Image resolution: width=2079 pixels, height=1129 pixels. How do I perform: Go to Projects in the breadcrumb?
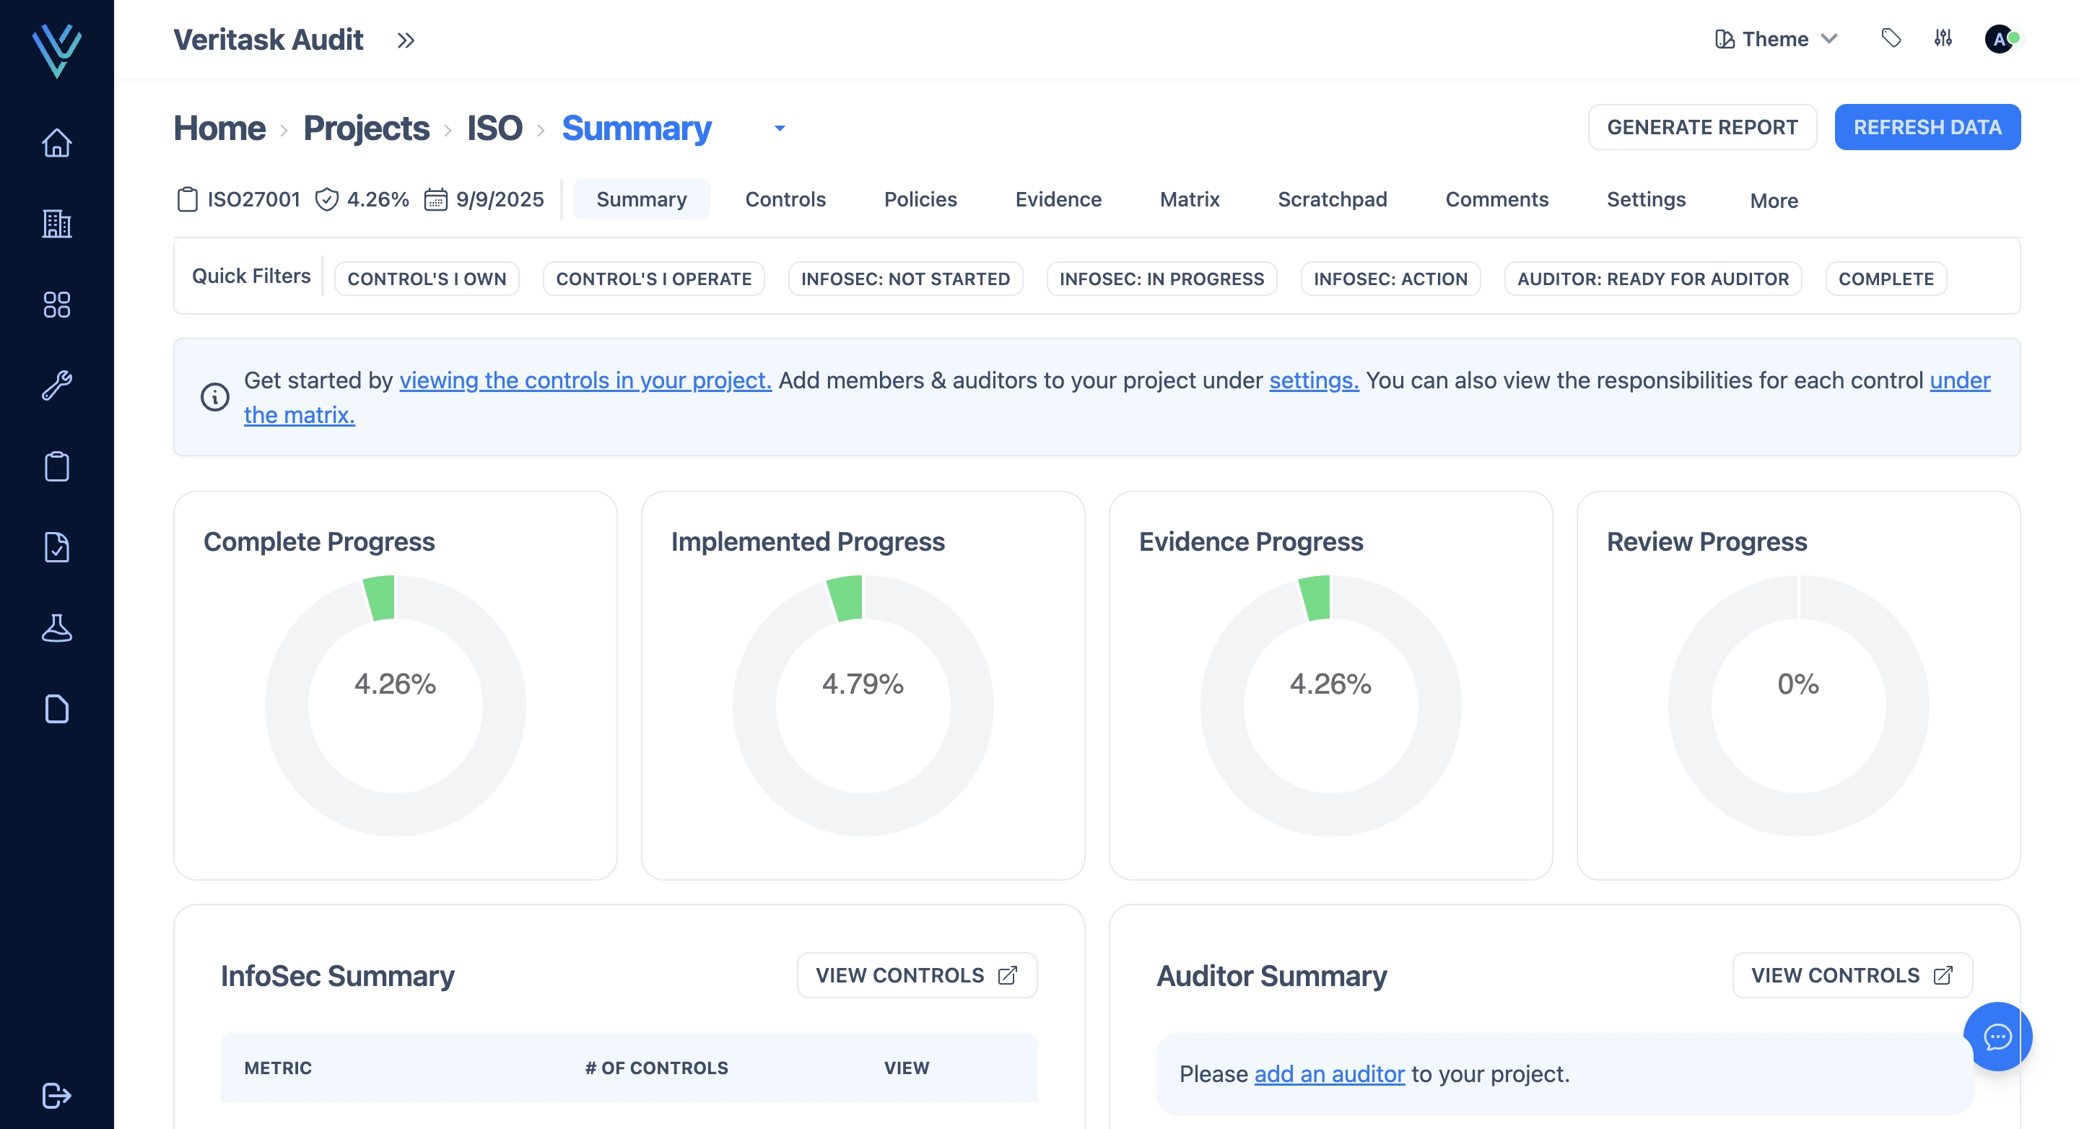pyautogui.click(x=367, y=128)
